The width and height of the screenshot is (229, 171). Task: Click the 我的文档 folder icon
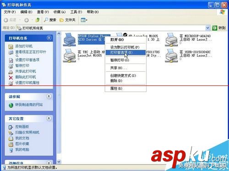[x=11, y=139]
